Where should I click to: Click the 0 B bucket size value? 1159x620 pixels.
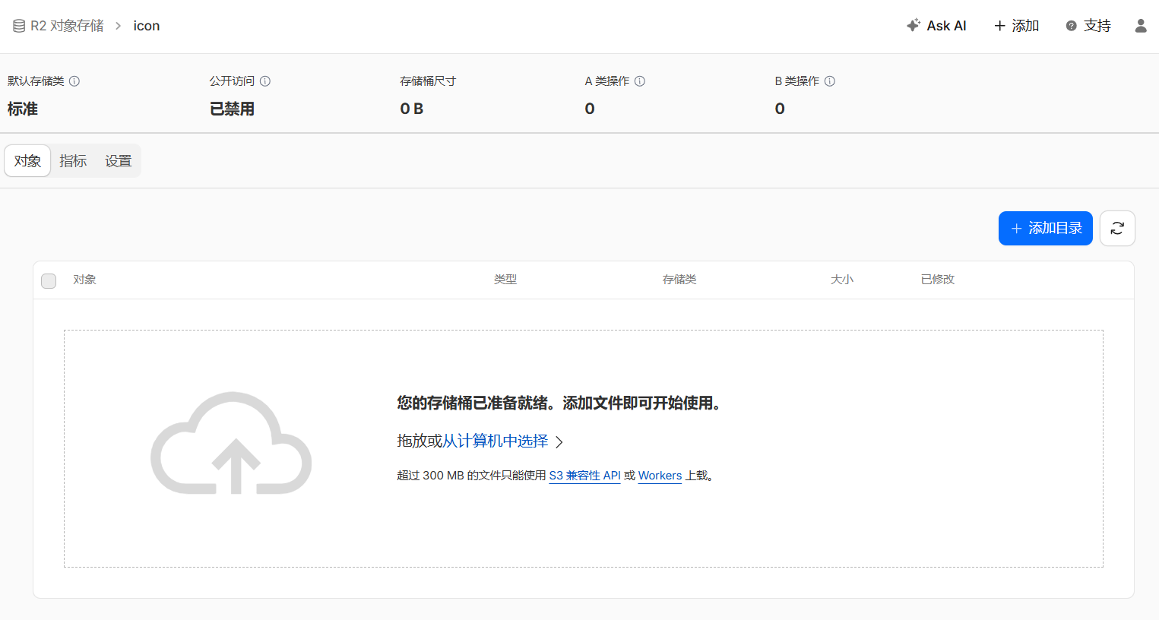(x=412, y=109)
